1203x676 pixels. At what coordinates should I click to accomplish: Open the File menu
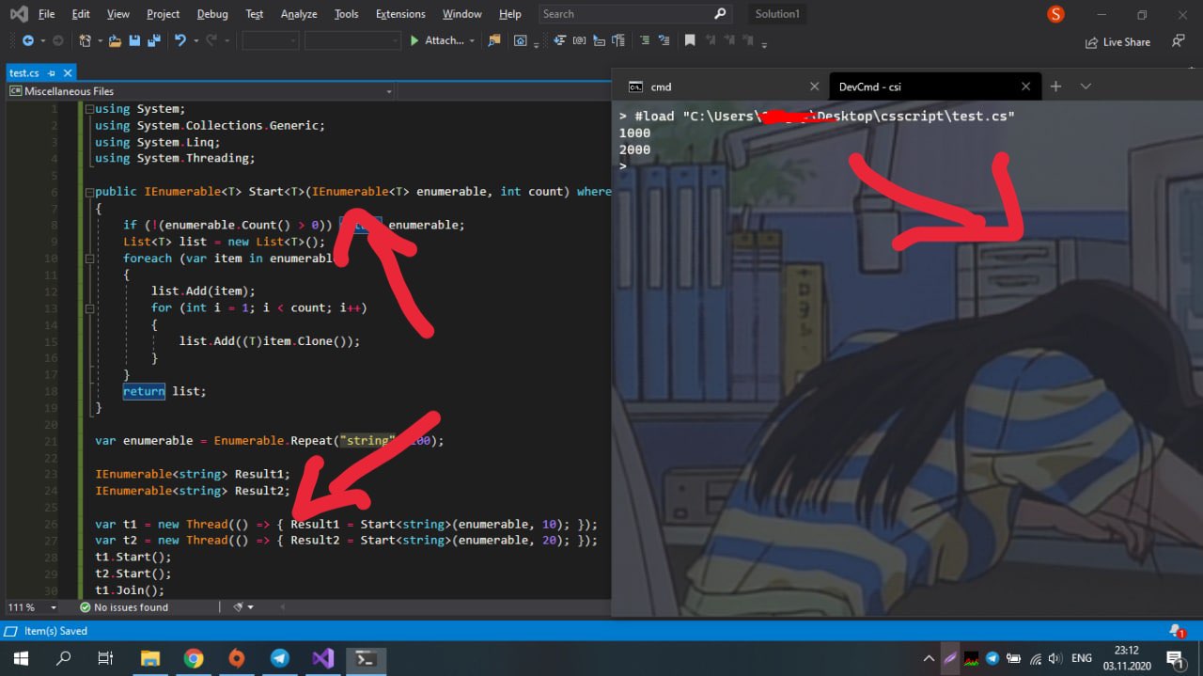click(46, 14)
